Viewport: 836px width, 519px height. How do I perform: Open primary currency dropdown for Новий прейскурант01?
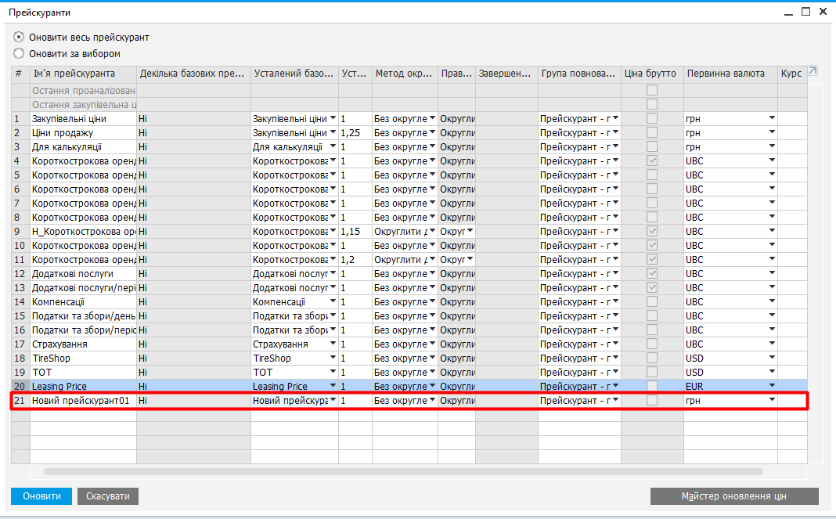click(772, 400)
